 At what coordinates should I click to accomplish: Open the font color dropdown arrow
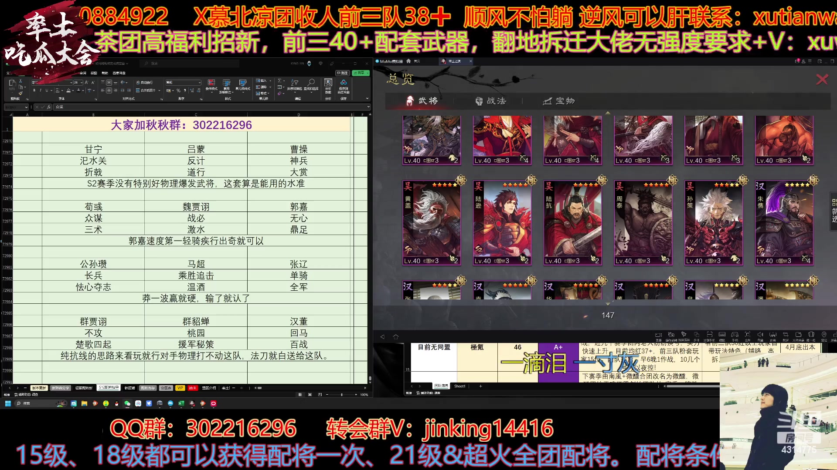point(83,91)
